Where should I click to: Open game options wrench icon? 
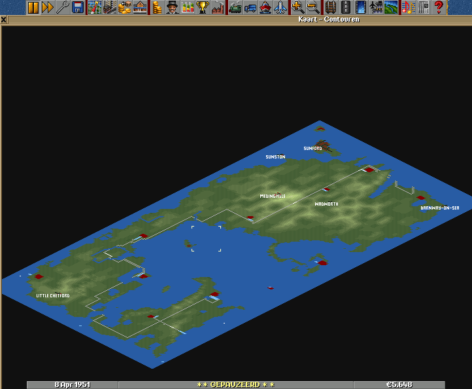pyautogui.click(x=63, y=7)
